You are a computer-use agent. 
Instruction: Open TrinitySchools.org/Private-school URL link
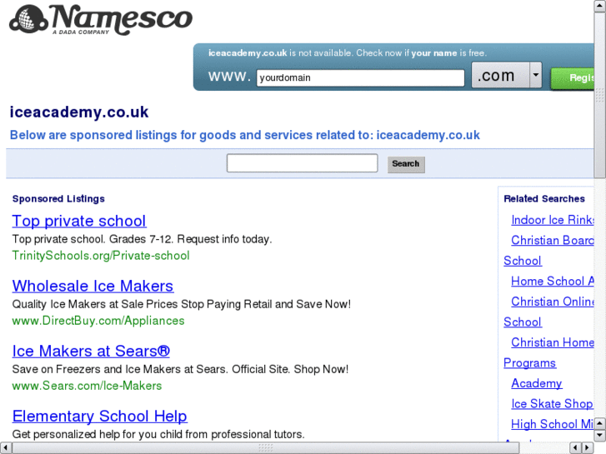click(101, 256)
